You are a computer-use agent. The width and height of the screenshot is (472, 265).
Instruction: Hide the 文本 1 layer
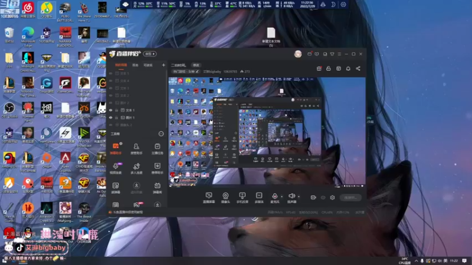click(111, 110)
